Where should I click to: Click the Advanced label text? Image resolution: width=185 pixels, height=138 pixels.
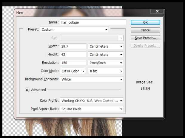(38, 90)
